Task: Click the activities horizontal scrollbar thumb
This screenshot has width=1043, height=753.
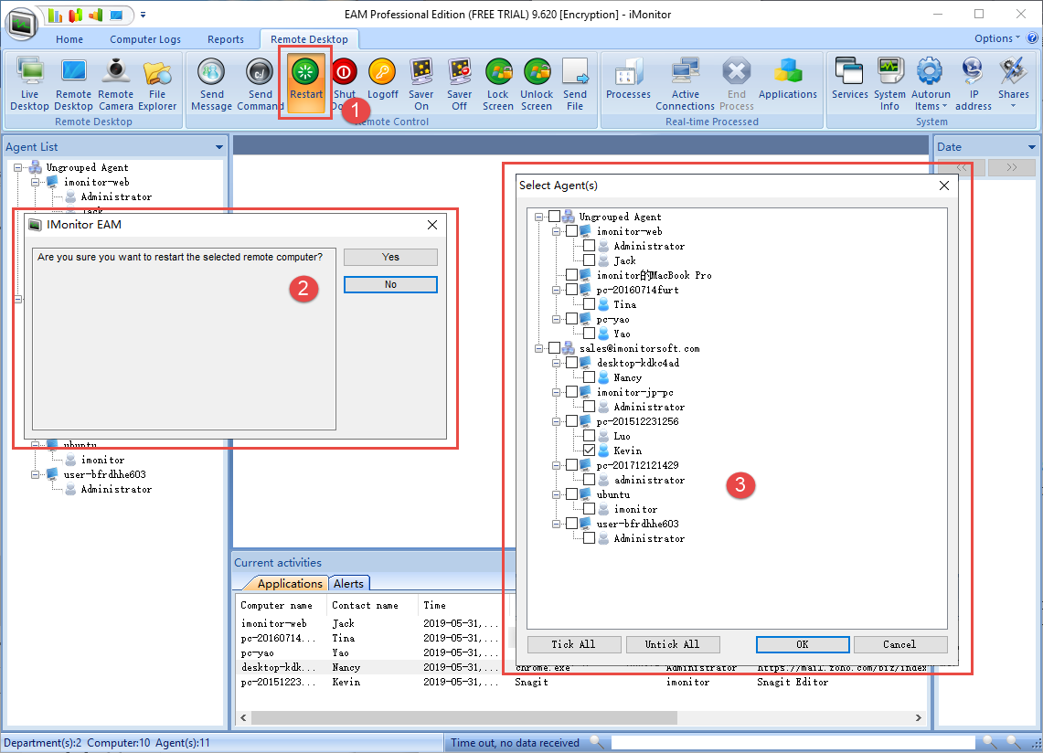Action: click(463, 717)
